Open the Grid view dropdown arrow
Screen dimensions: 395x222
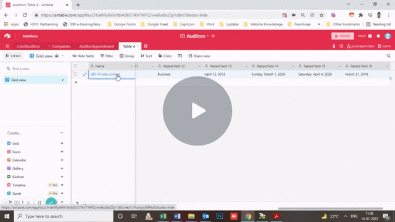point(62,56)
